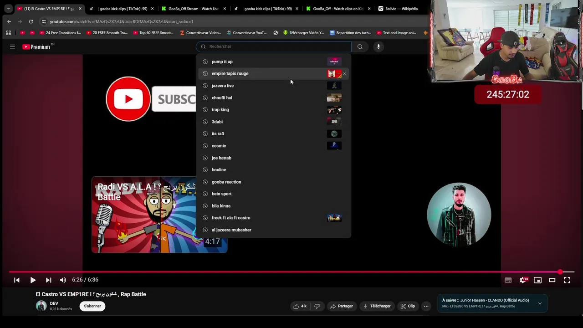Click the Rechercher search input field
This screenshot has height=328, width=583.
(273, 46)
